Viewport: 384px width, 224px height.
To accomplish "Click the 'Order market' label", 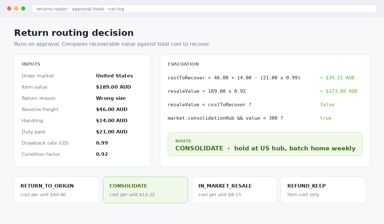I will pyautogui.click(x=38, y=76).
